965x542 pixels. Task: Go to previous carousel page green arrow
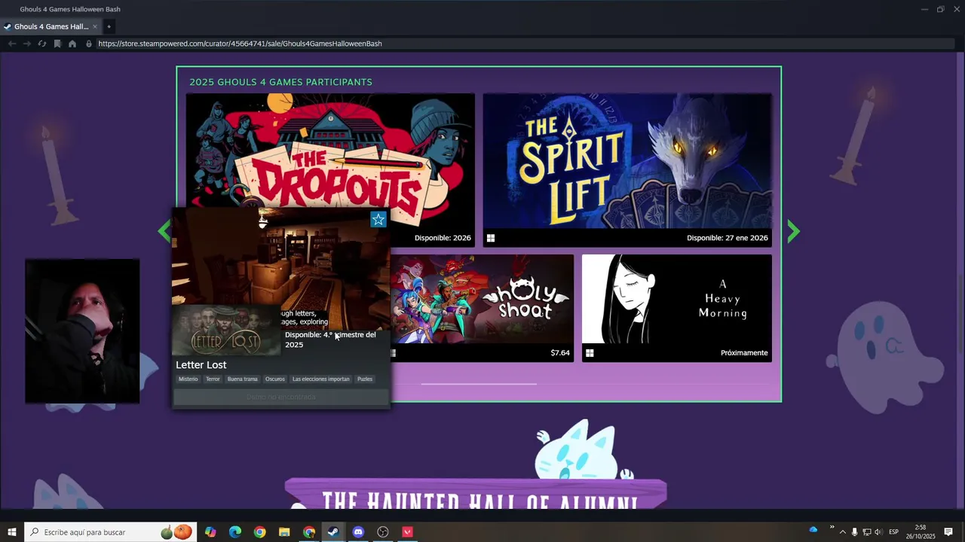[164, 231]
